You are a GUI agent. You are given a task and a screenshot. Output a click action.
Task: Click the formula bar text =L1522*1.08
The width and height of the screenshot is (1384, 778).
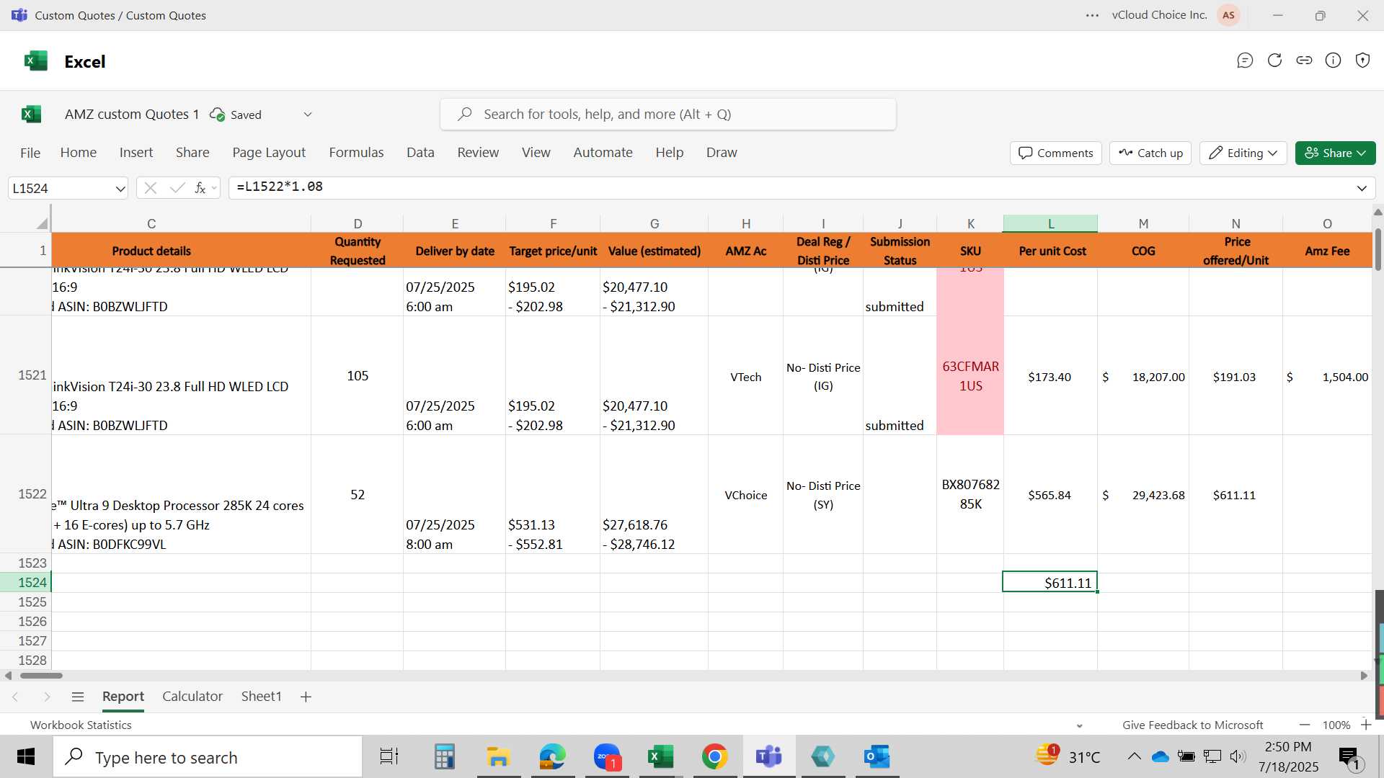click(280, 187)
